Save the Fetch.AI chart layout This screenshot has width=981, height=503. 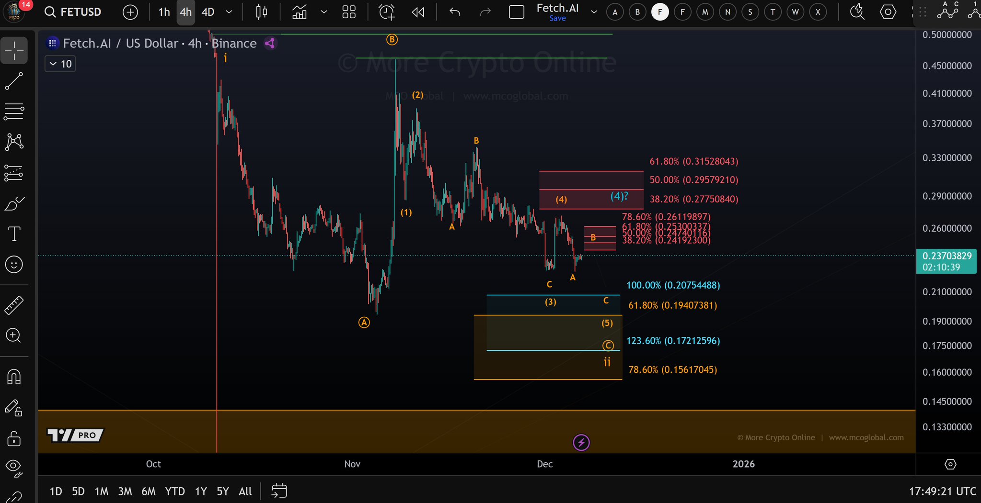coord(557,18)
